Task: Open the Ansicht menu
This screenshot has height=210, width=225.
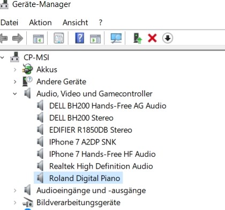Action: coord(75,23)
